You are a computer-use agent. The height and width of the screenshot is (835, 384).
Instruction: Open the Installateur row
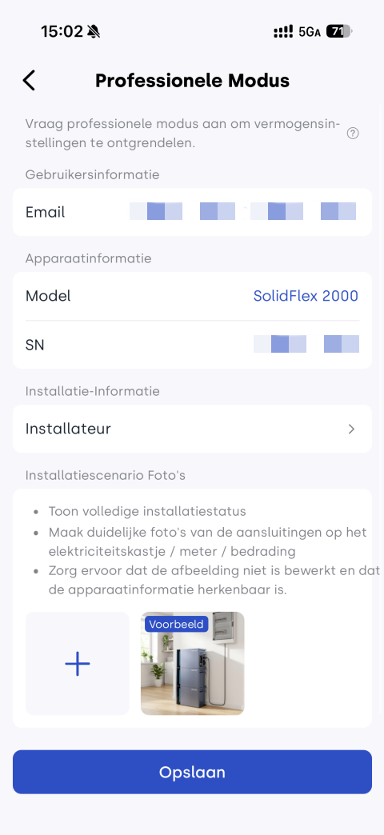coord(192,429)
